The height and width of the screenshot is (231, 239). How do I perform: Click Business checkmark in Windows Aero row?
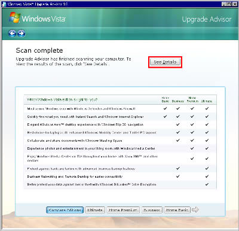[178, 124]
